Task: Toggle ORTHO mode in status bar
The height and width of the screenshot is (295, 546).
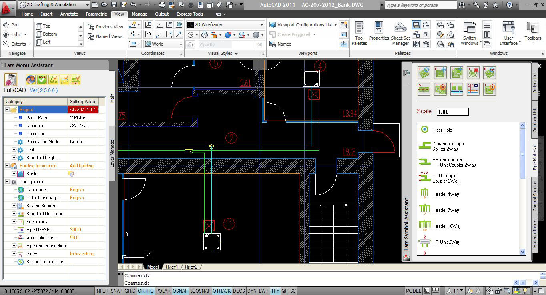Action: pyautogui.click(x=145, y=291)
